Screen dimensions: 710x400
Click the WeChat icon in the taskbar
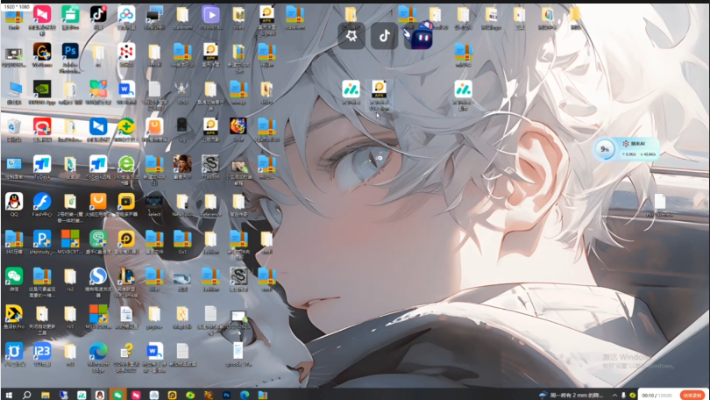[x=117, y=395]
